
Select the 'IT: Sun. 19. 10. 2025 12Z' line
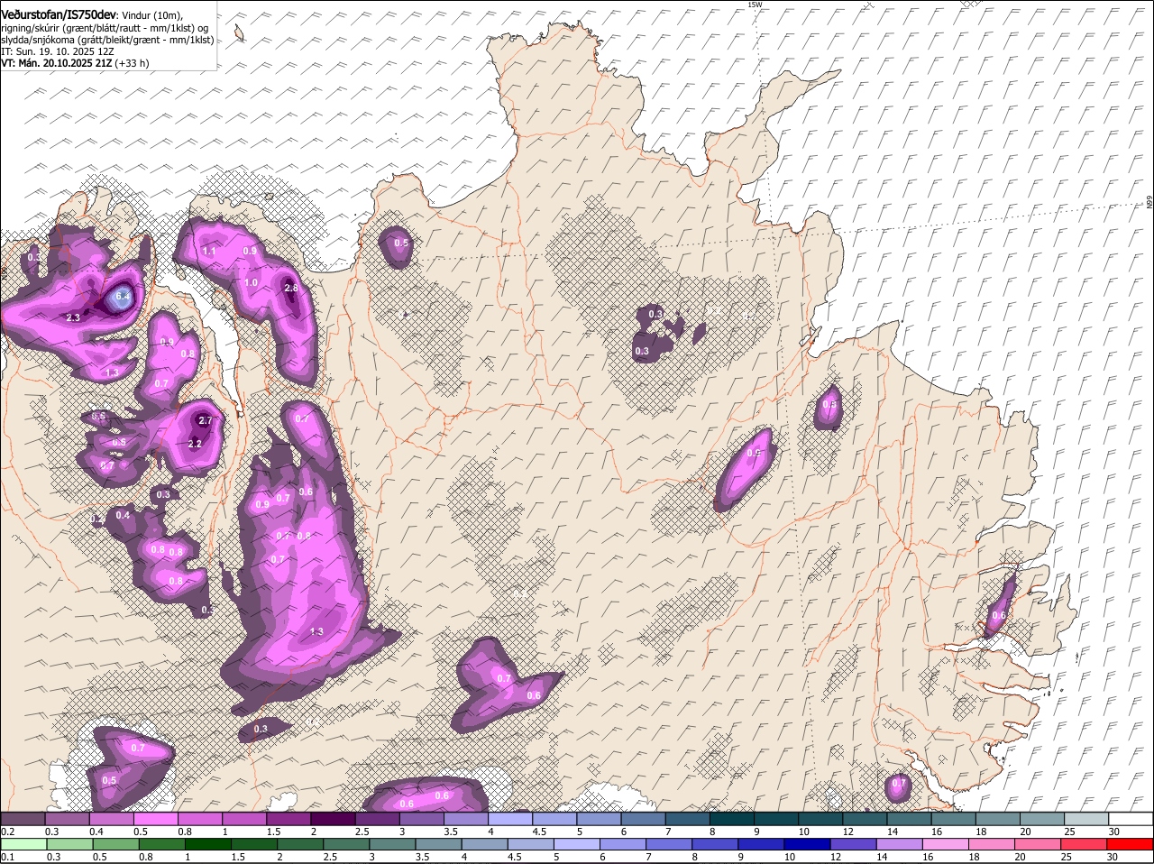tap(57, 51)
